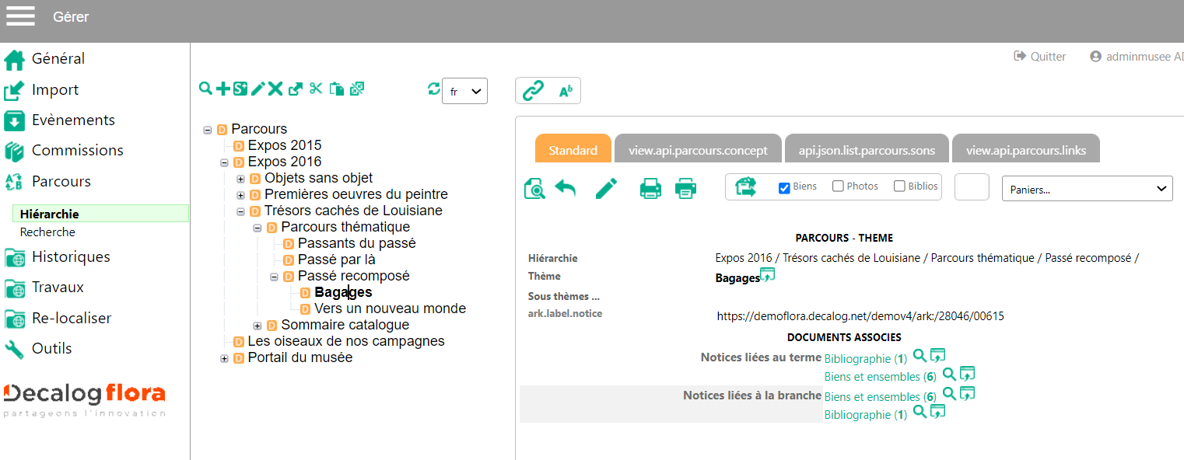The image size is (1184, 460).
Task: Open the Historiques sidebar menu
Action: tap(71, 256)
